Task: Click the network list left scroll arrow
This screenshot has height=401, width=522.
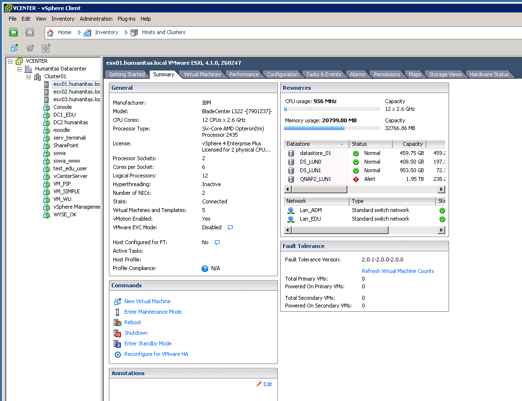Action: click(x=288, y=230)
